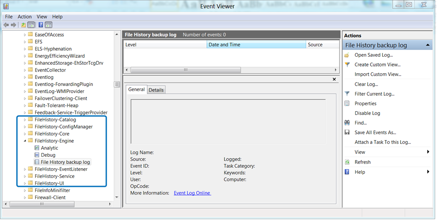Expand the FileHistory-Core tree node
Image resolution: width=437 pixels, height=221 pixels.
(25, 134)
